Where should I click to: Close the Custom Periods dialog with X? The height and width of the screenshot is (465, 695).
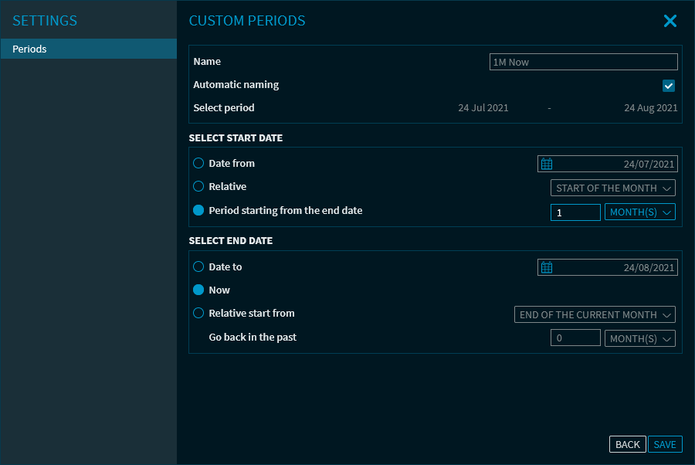point(670,22)
